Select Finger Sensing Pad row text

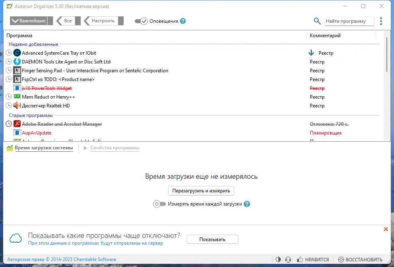pos(95,70)
